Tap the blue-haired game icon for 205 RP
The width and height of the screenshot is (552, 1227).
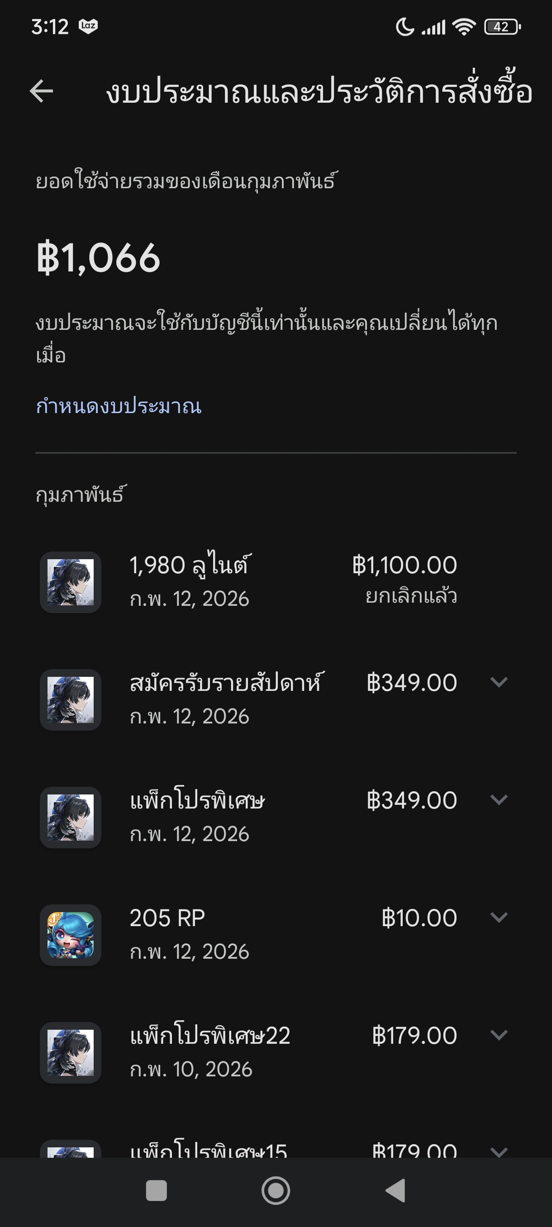click(x=71, y=935)
